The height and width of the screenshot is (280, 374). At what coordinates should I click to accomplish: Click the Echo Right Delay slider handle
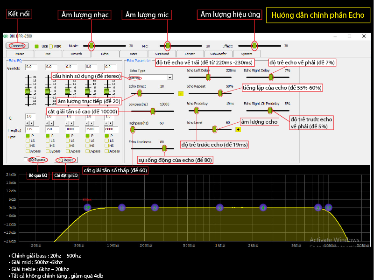click(x=271, y=77)
